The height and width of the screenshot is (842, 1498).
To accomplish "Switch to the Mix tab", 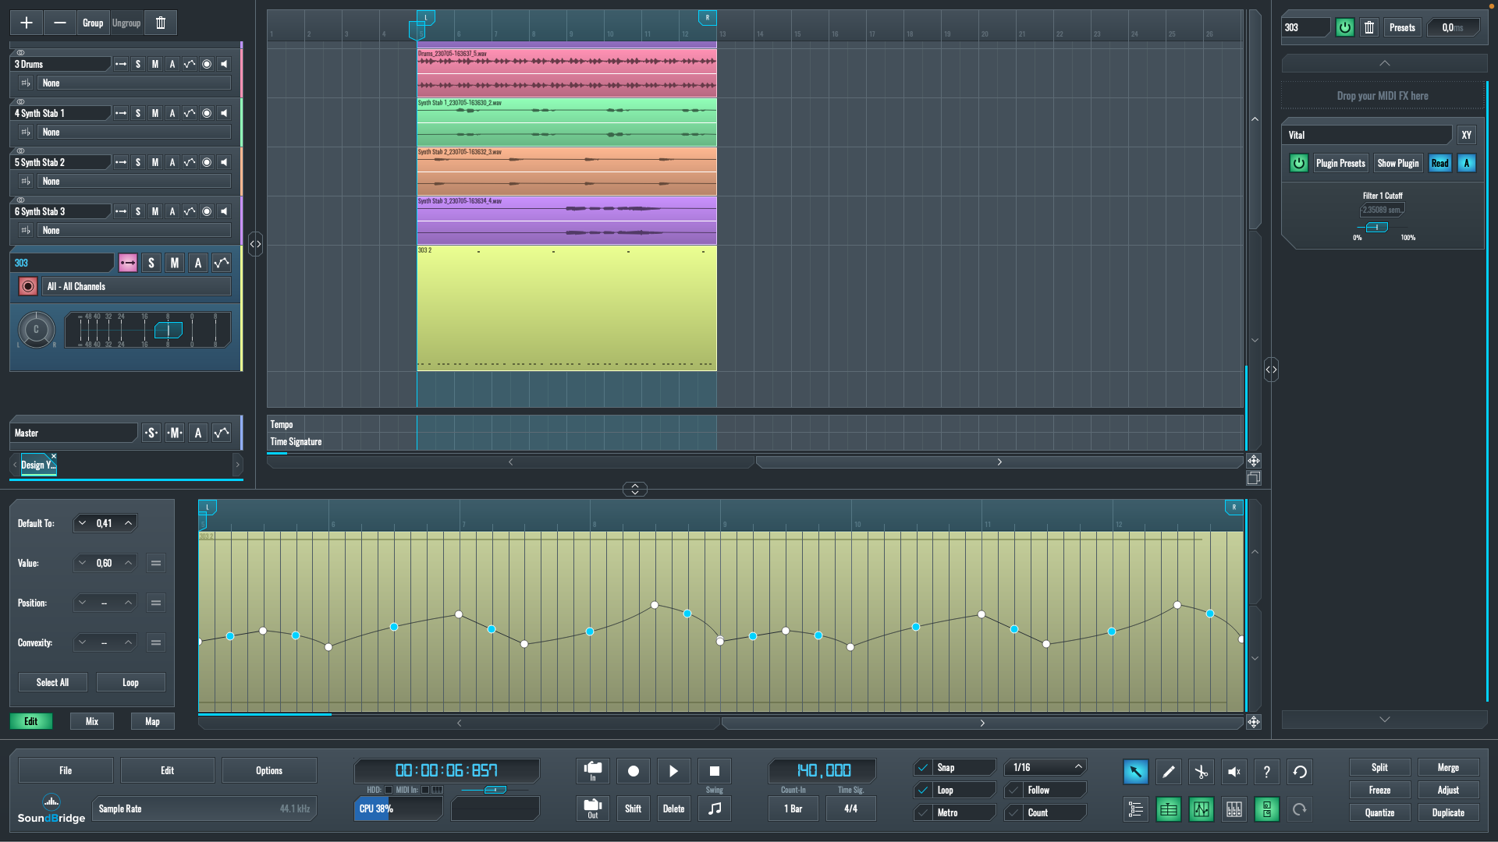I will pyautogui.click(x=92, y=721).
